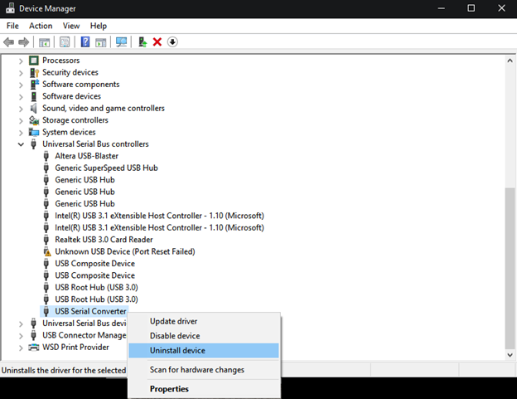Click the scan for hardware changes monitor icon

(121, 42)
